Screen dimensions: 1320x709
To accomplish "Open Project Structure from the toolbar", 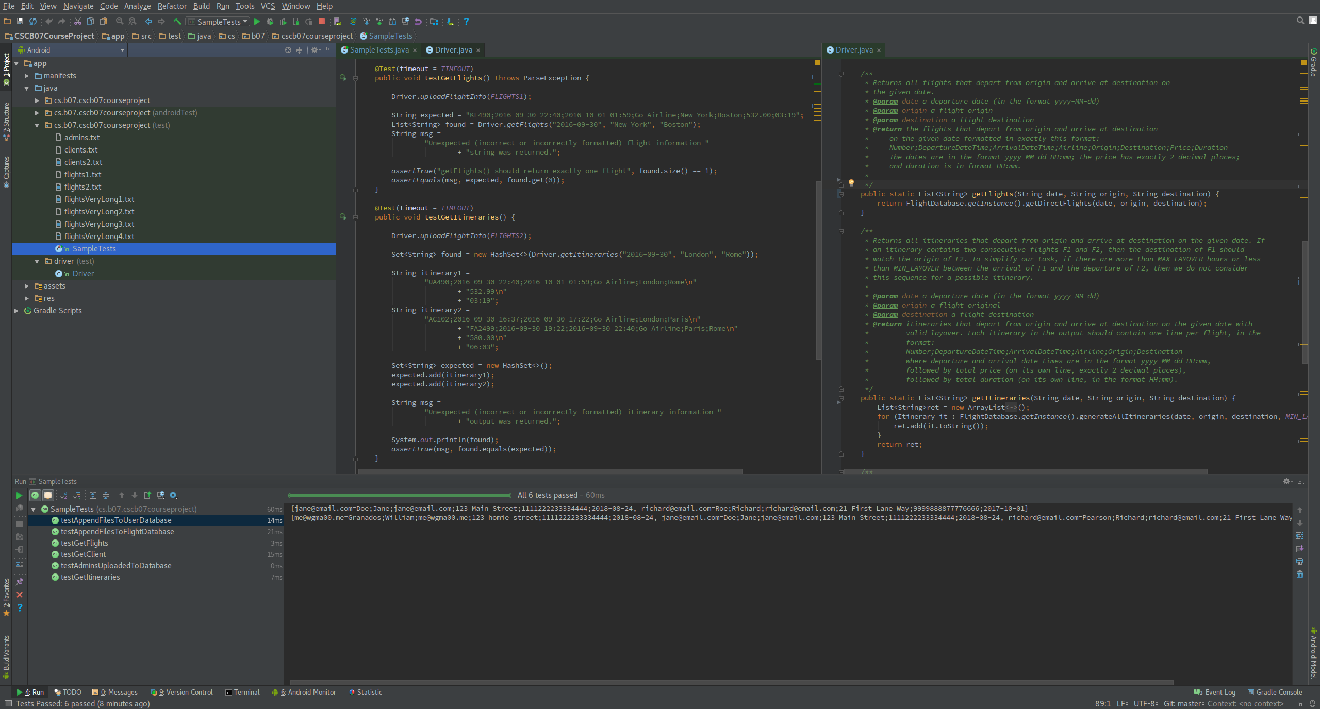I will [434, 22].
